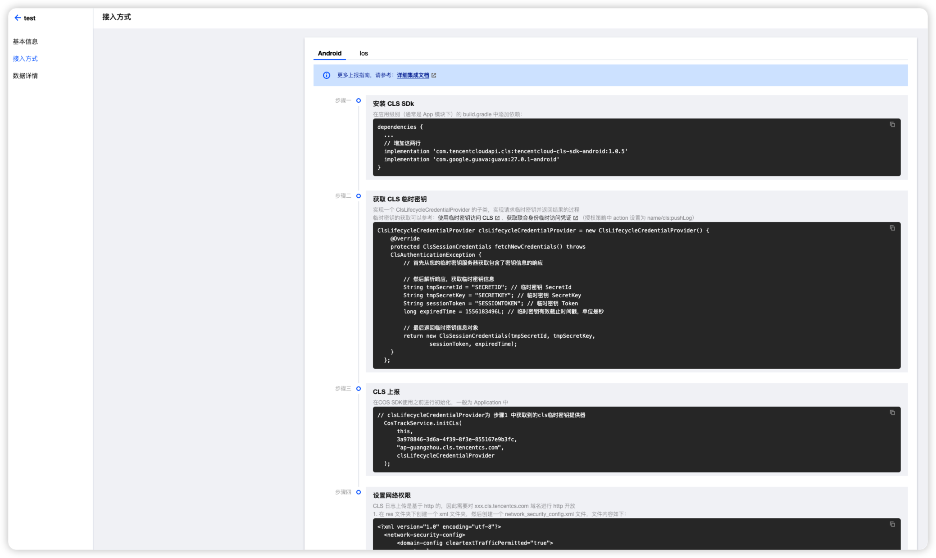Click the tencentcloud-cls-sdk-android:1.0.5 implementation line
The width and height of the screenshot is (936, 558).
506,151
